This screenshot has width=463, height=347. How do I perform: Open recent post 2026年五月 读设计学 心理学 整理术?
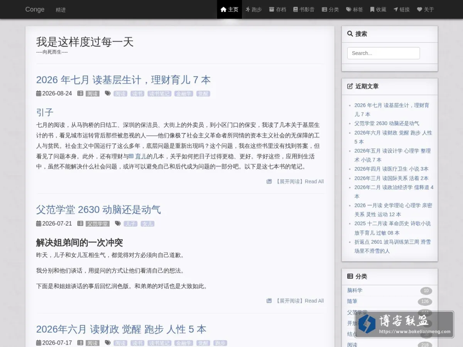click(x=393, y=155)
